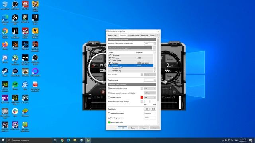Open the notification center icon
Screen dimensions: 255x143
pos(251,140)
